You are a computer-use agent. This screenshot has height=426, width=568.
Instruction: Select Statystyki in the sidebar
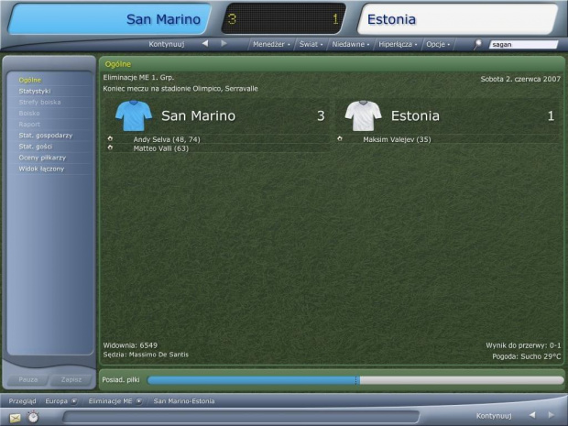pos(35,91)
